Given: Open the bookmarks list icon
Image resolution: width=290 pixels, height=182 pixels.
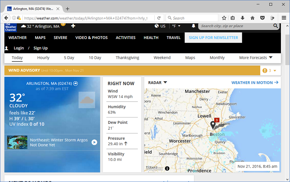Looking at the screenshot, I should coord(233,18).
